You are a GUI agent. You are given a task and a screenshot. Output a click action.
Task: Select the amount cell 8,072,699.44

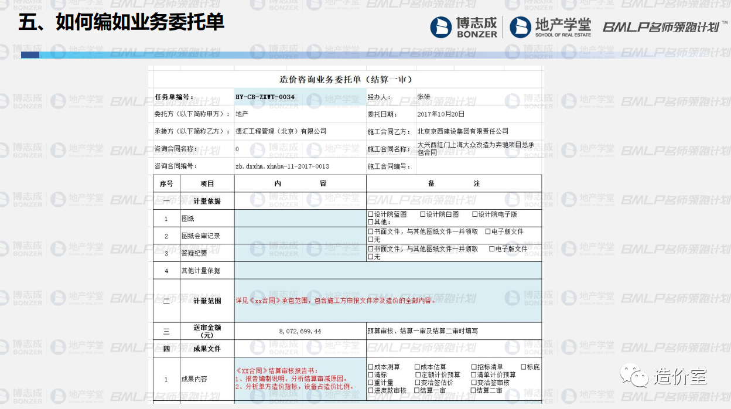point(300,331)
